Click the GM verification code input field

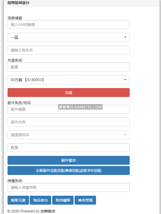click(x=68, y=25)
